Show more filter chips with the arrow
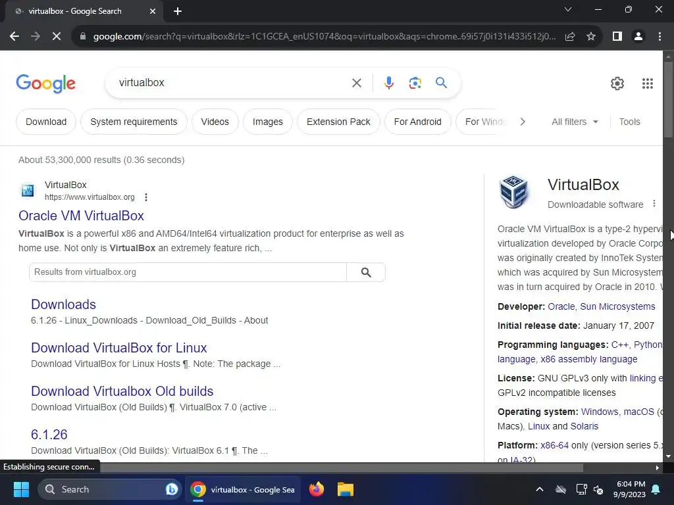The image size is (674, 505). tap(522, 122)
